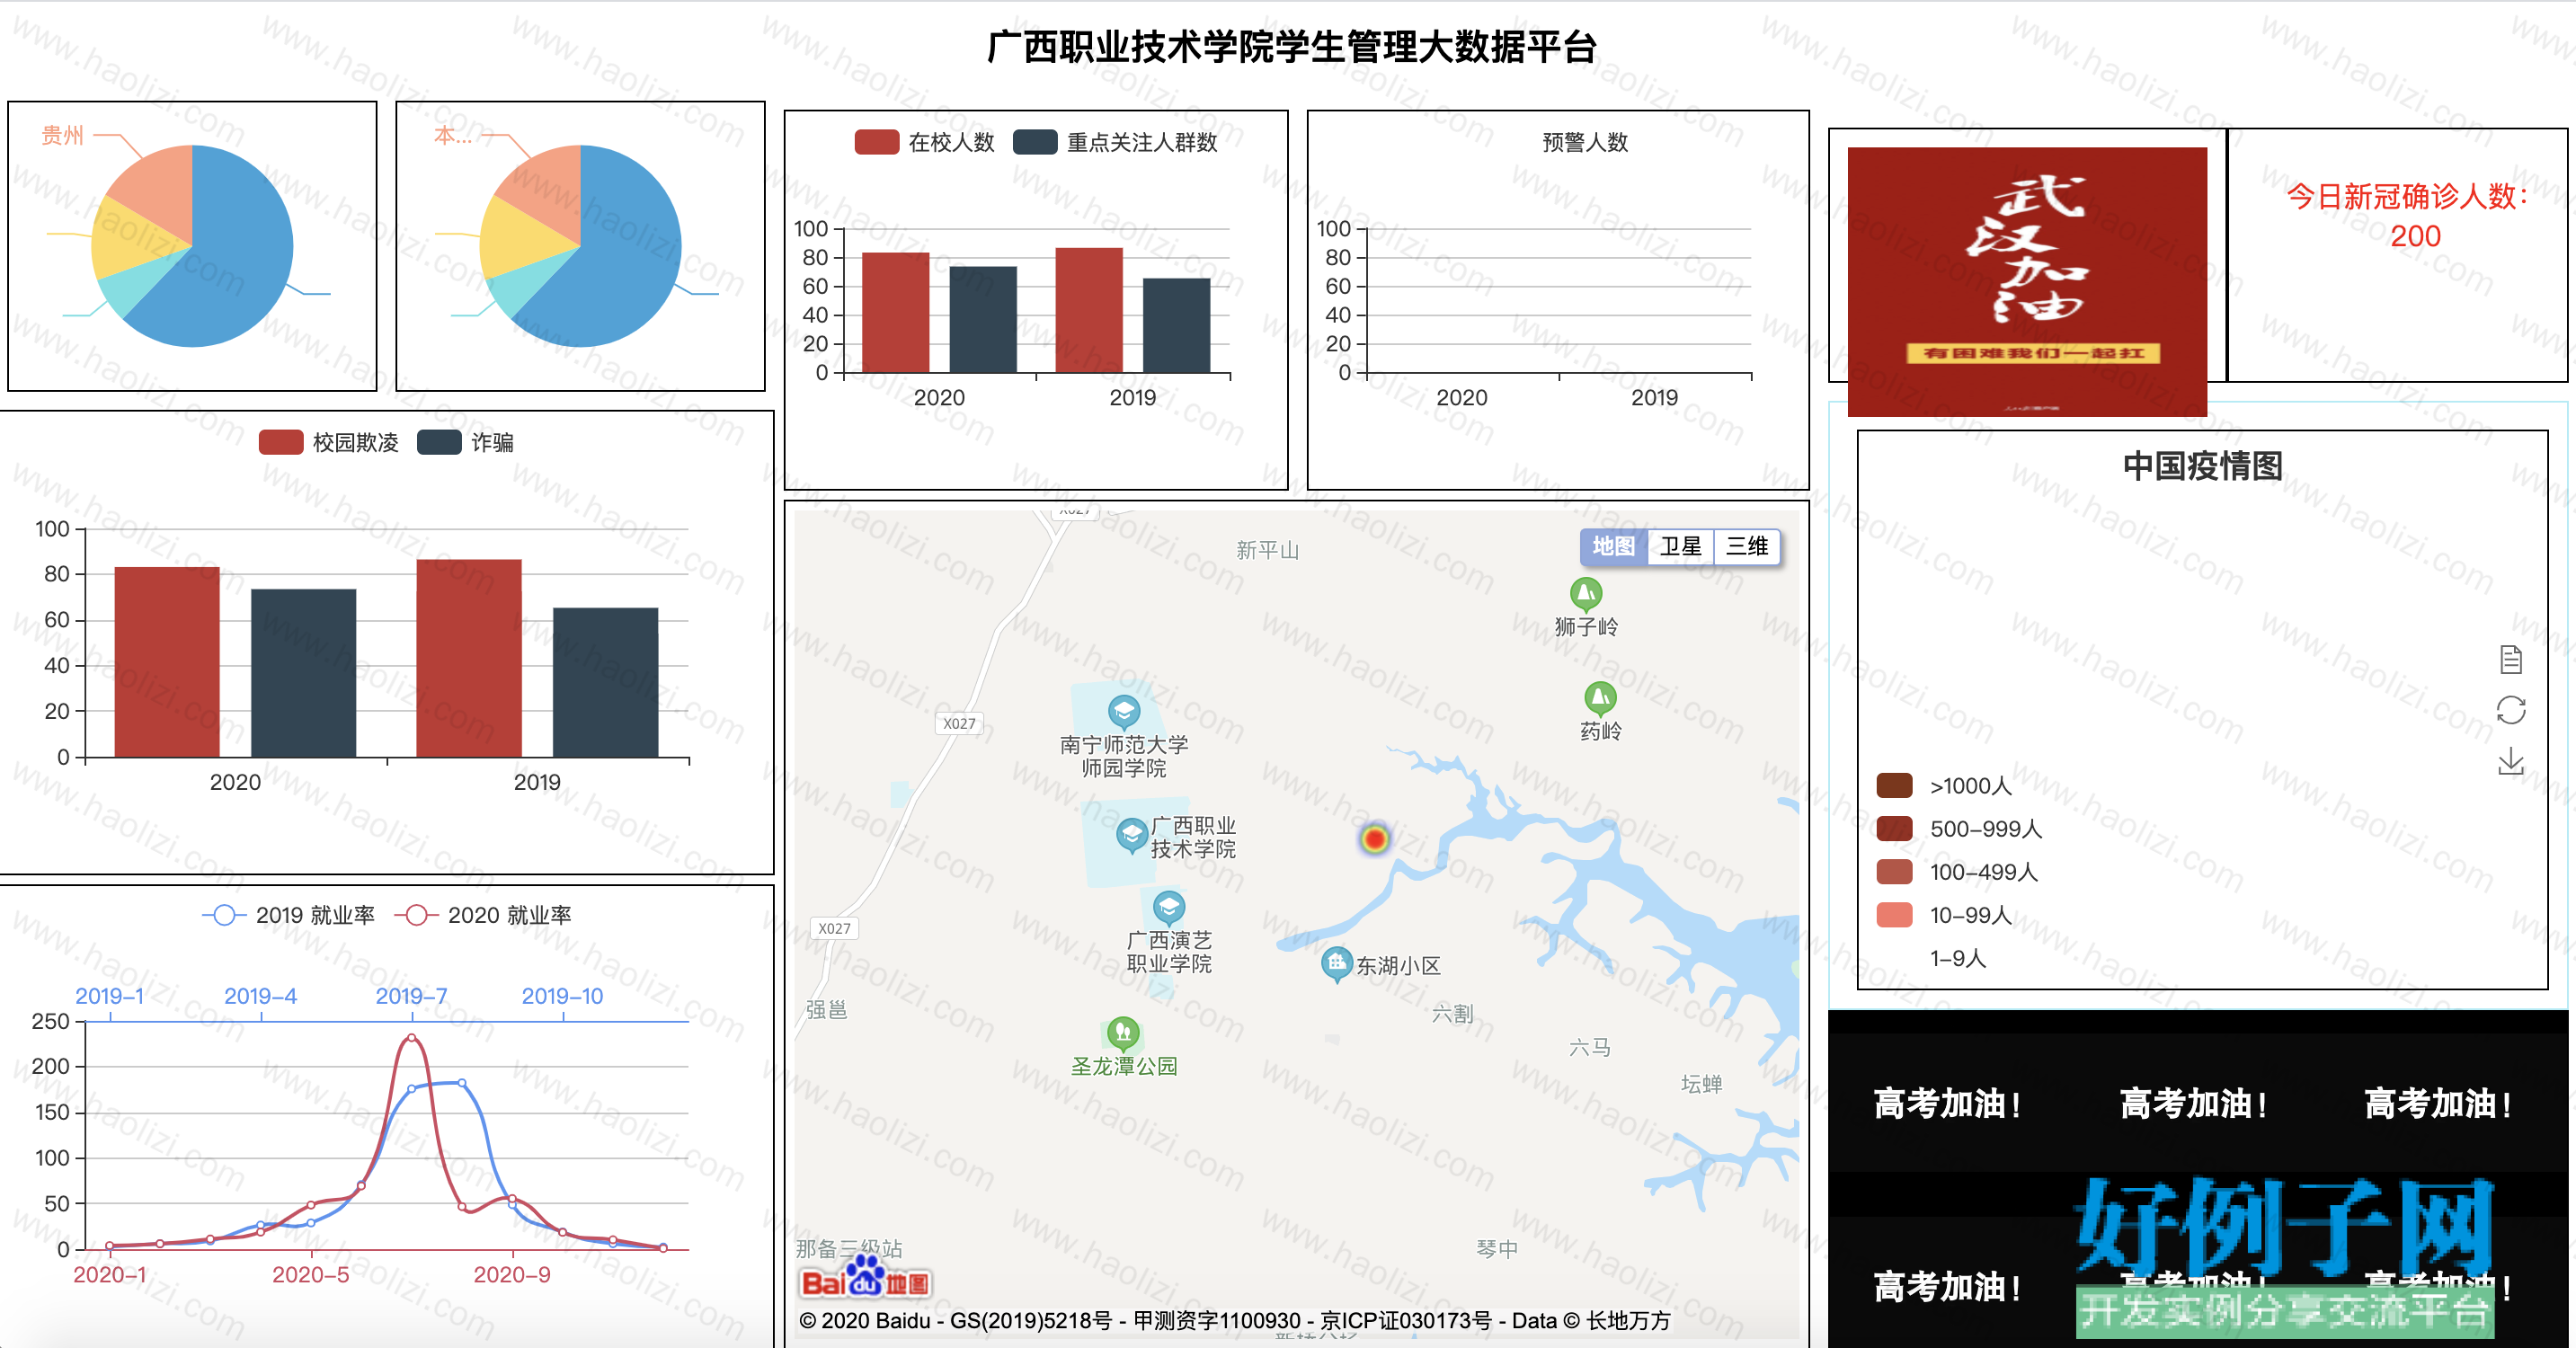Screen dimensions: 2576x1348
Task: Click the >1000人 legend swatch
Action: (1894, 786)
